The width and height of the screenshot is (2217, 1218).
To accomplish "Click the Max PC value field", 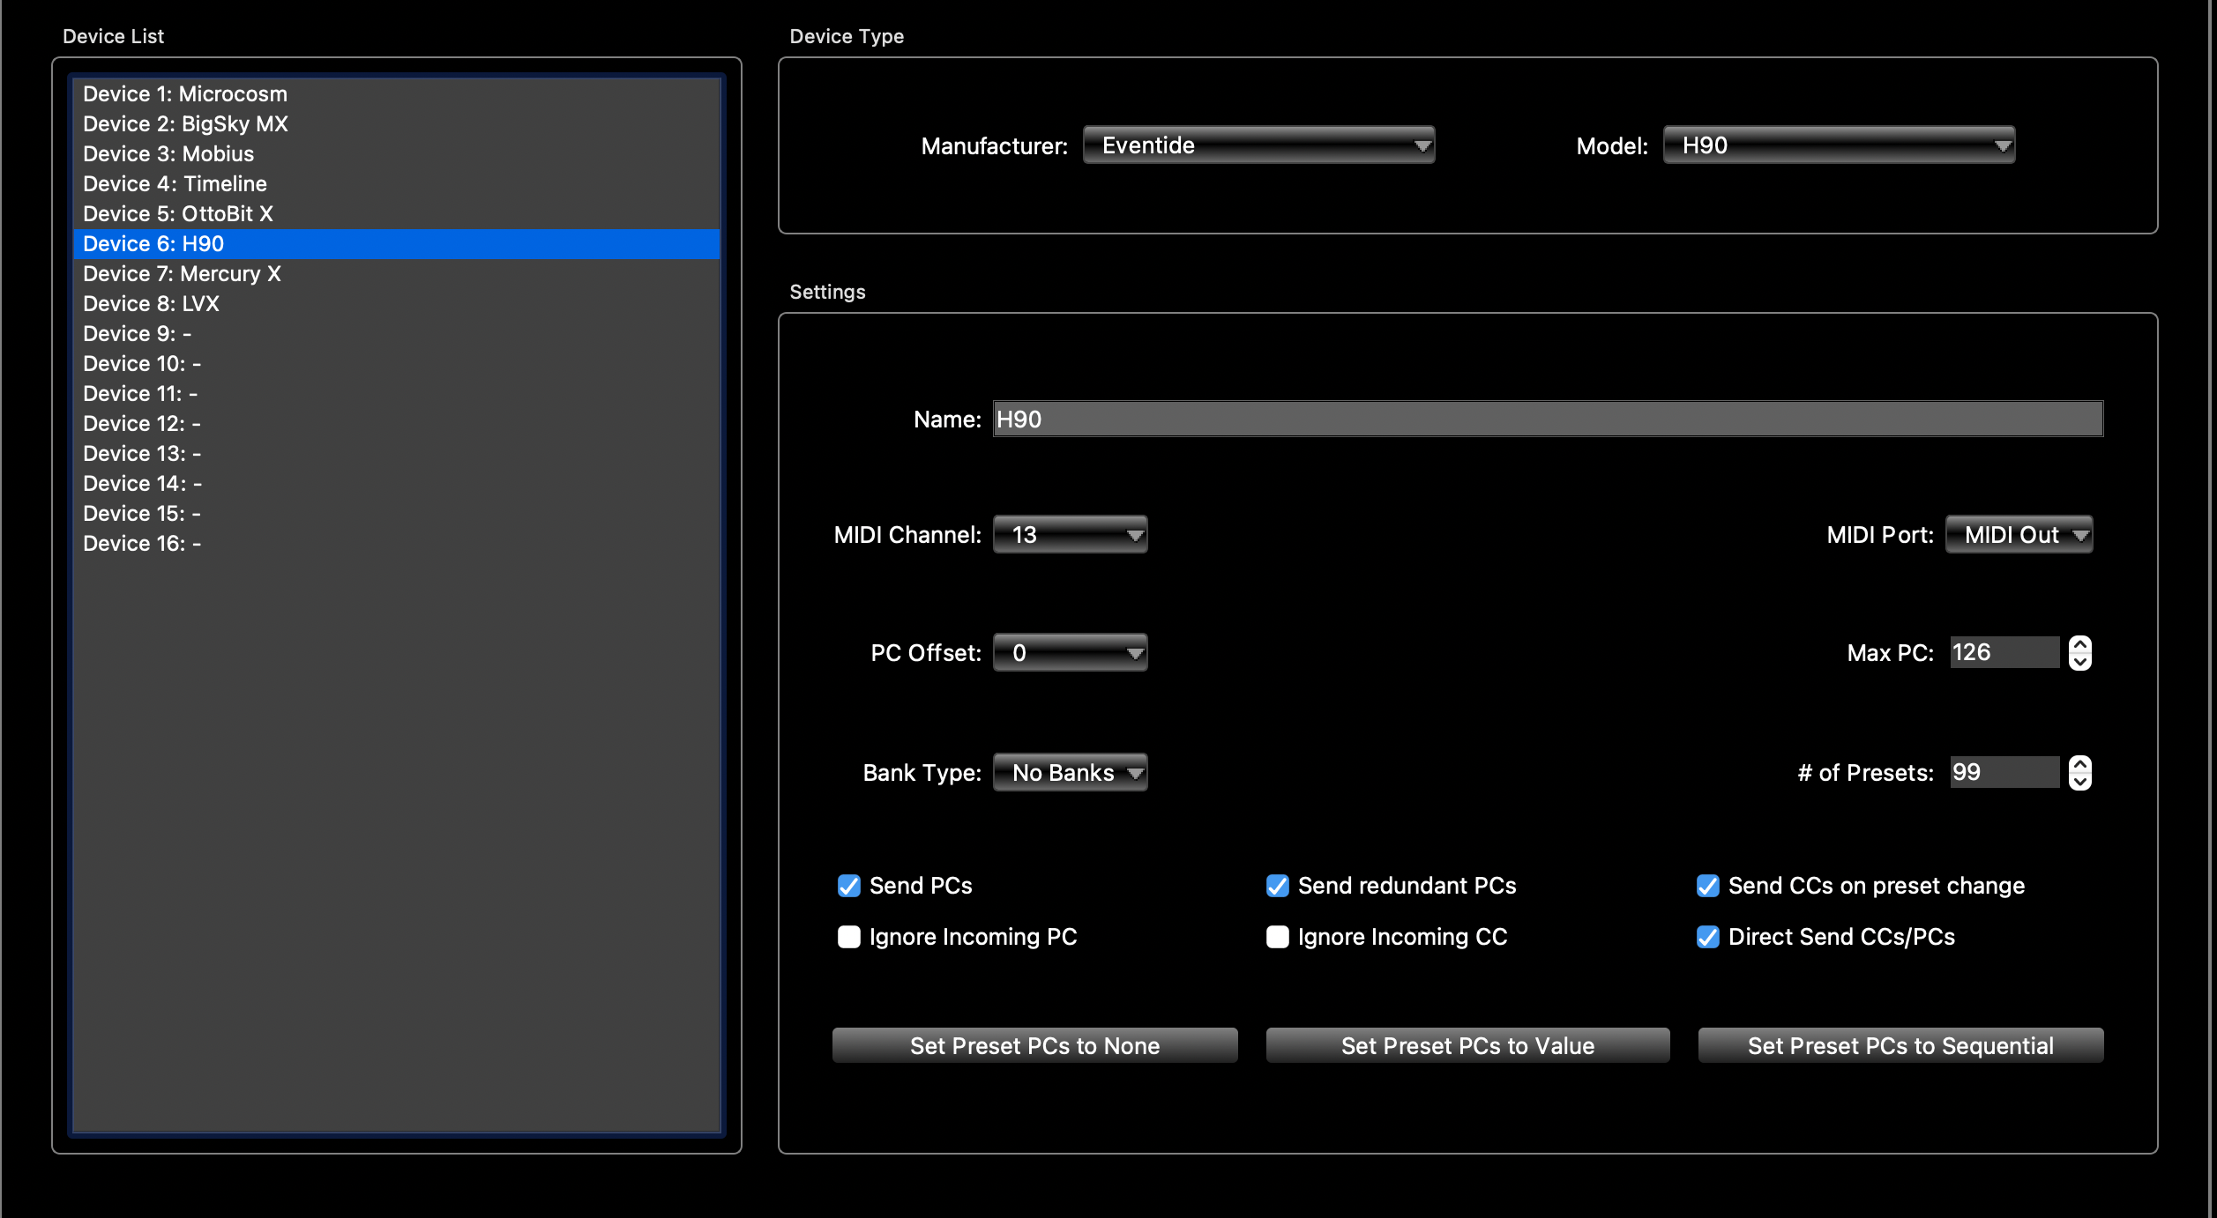I will tap(2004, 652).
